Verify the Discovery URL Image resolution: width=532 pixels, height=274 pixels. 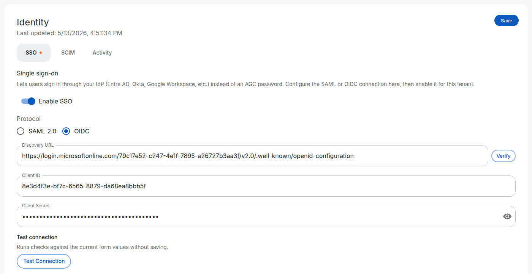pyautogui.click(x=503, y=156)
